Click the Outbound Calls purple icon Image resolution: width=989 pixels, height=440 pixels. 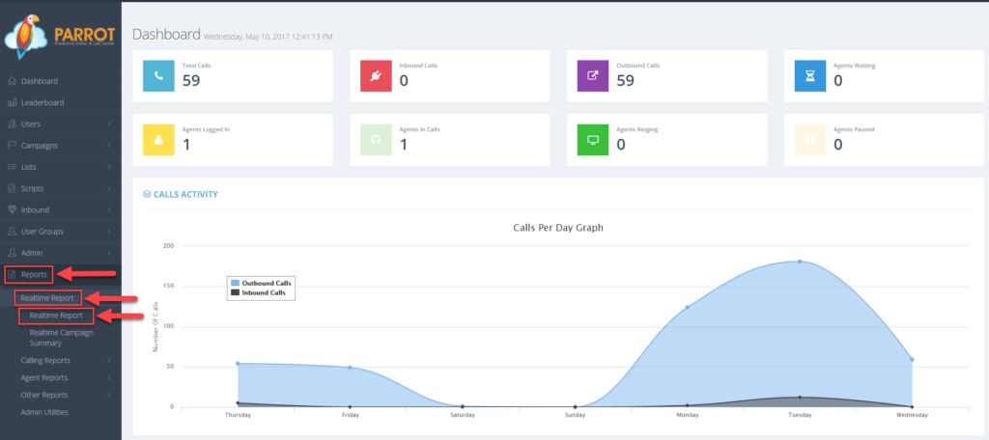tap(593, 76)
